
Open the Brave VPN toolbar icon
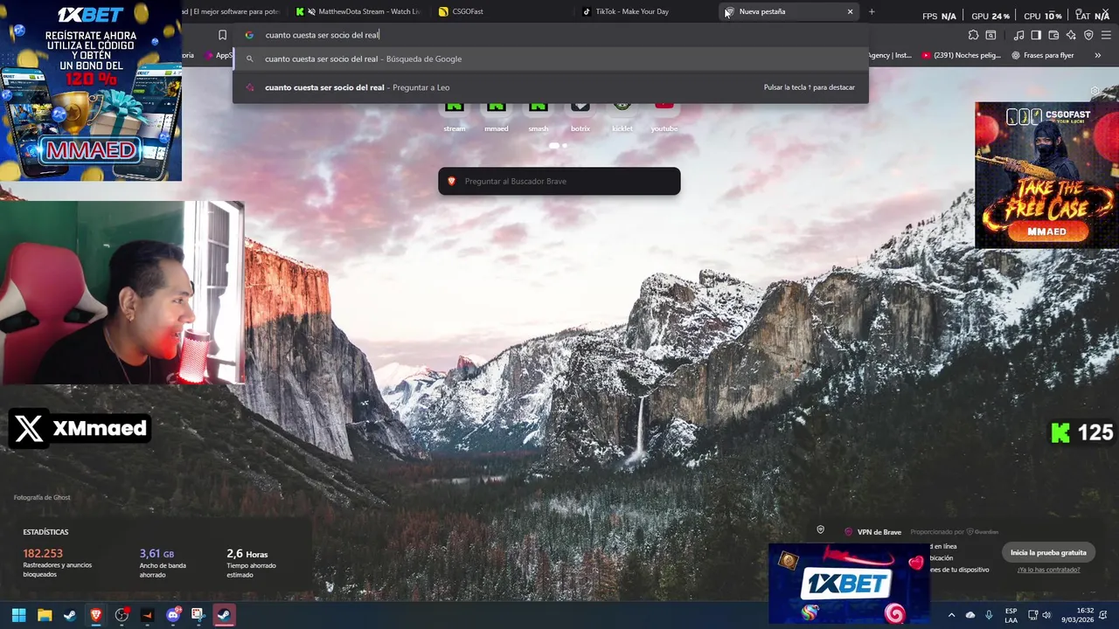(1088, 35)
